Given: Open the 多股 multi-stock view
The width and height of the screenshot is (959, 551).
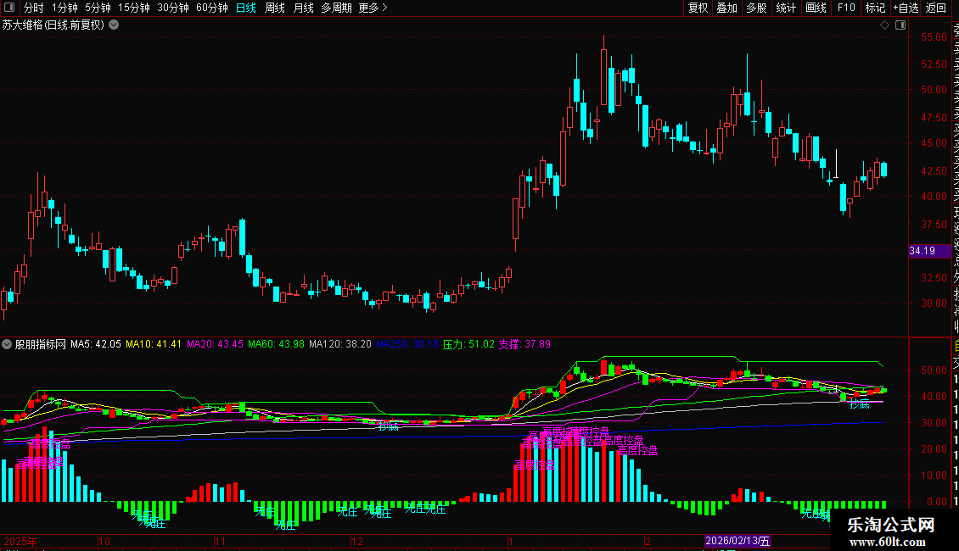Looking at the screenshot, I should tap(756, 8).
